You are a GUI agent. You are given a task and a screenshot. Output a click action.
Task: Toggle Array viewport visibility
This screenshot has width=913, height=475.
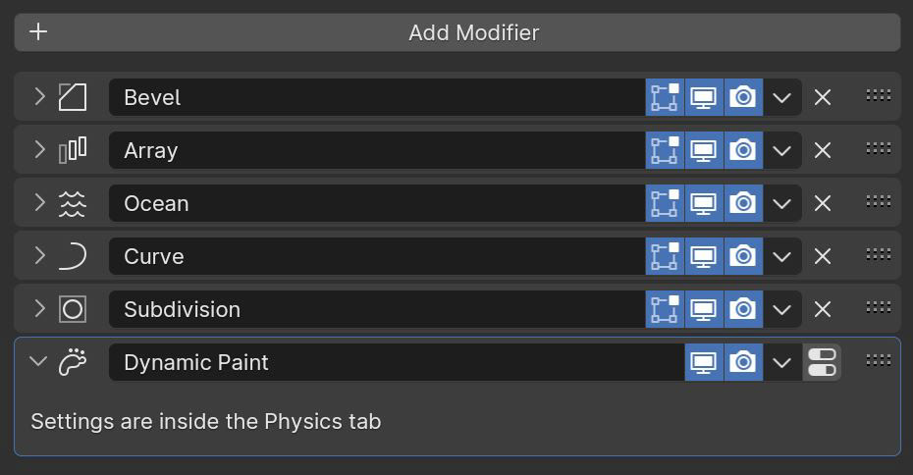coord(704,150)
